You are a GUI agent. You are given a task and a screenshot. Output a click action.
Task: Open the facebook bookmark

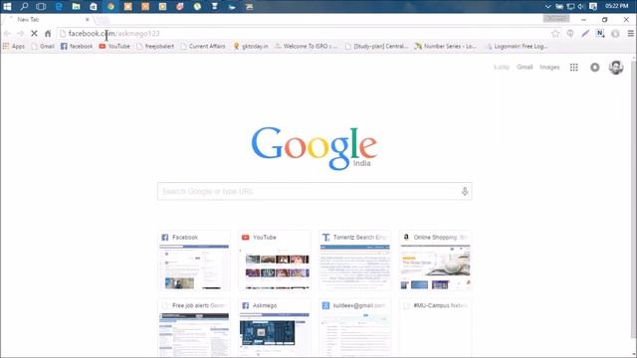(77, 47)
